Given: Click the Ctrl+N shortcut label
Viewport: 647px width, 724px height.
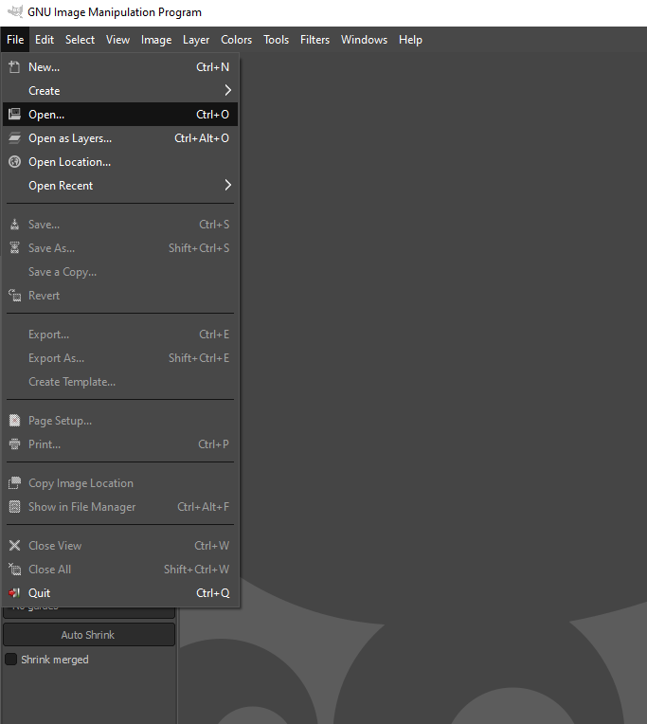Looking at the screenshot, I should coord(212,67).
